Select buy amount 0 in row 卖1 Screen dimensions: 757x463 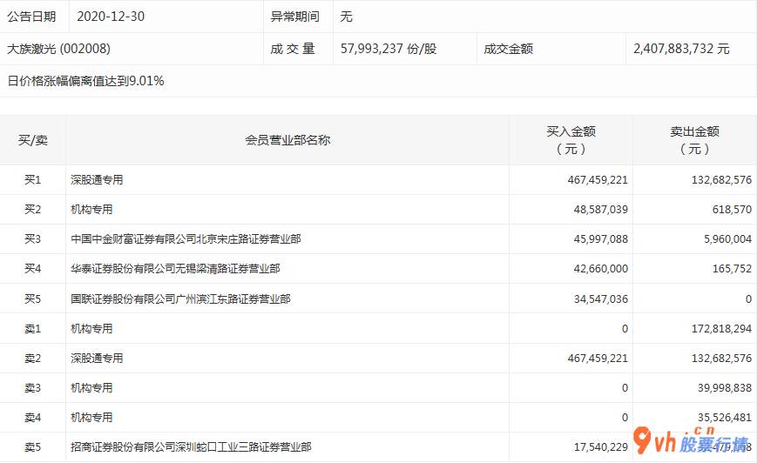coord(625,328)
